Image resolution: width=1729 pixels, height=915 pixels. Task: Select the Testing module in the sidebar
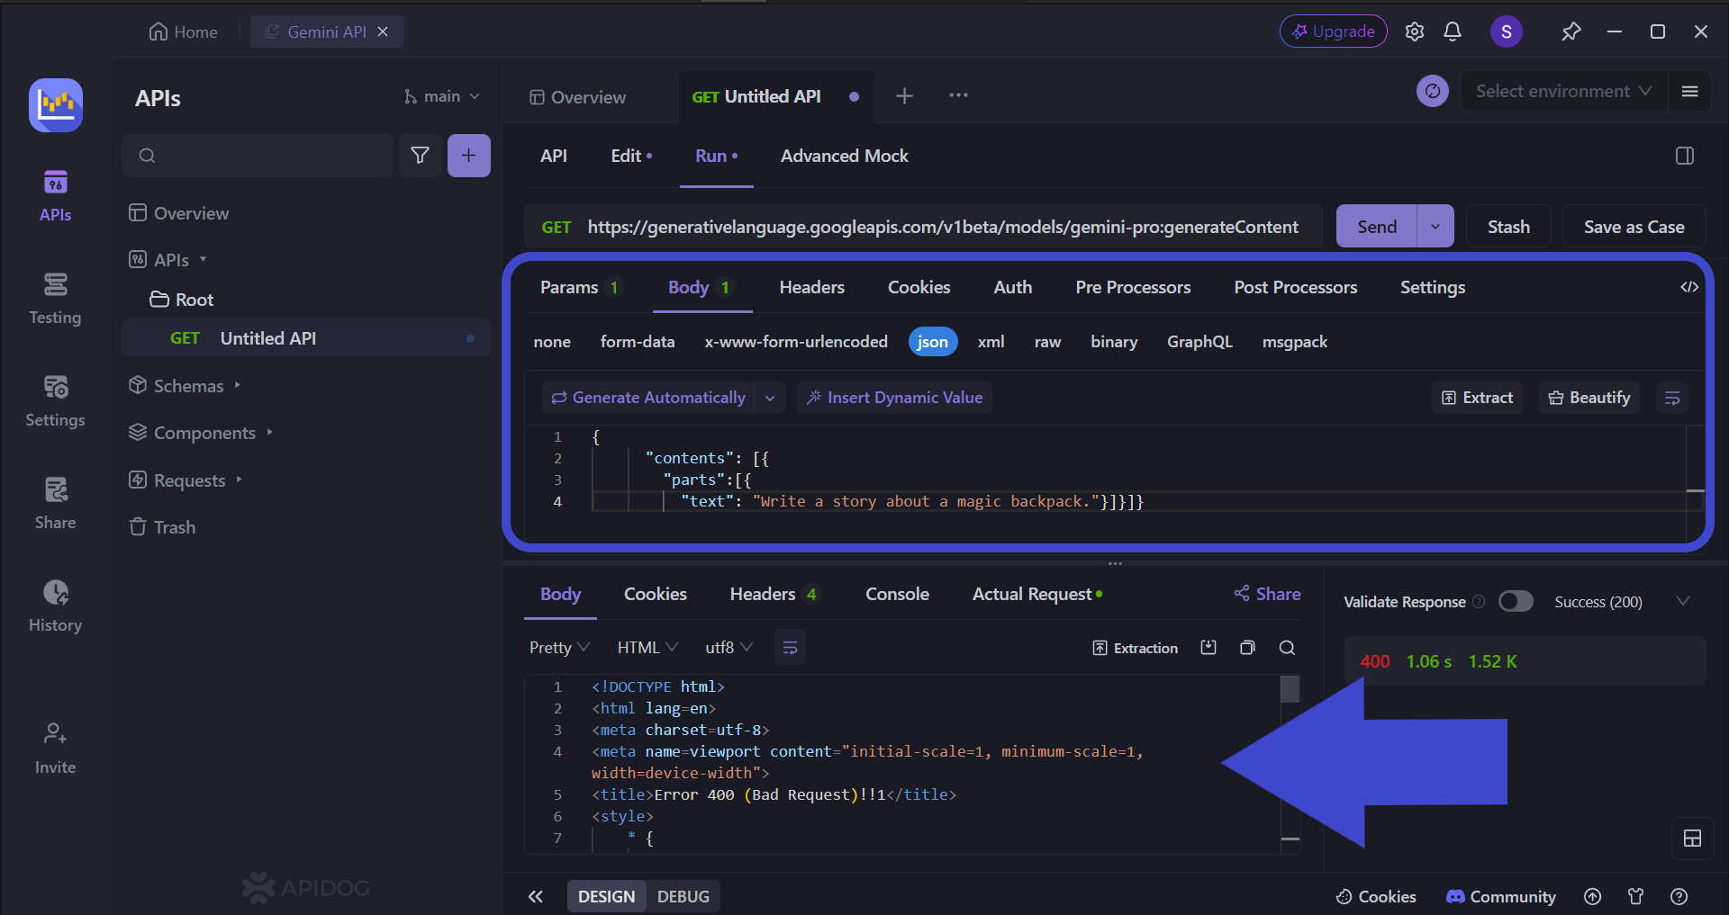[55, 300]
